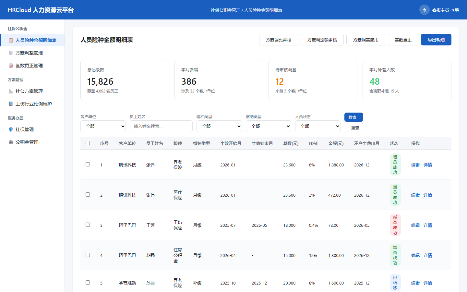Expand the 人员状态 filter dropdown
Screen dimensions: 467x292
(318, 126)
